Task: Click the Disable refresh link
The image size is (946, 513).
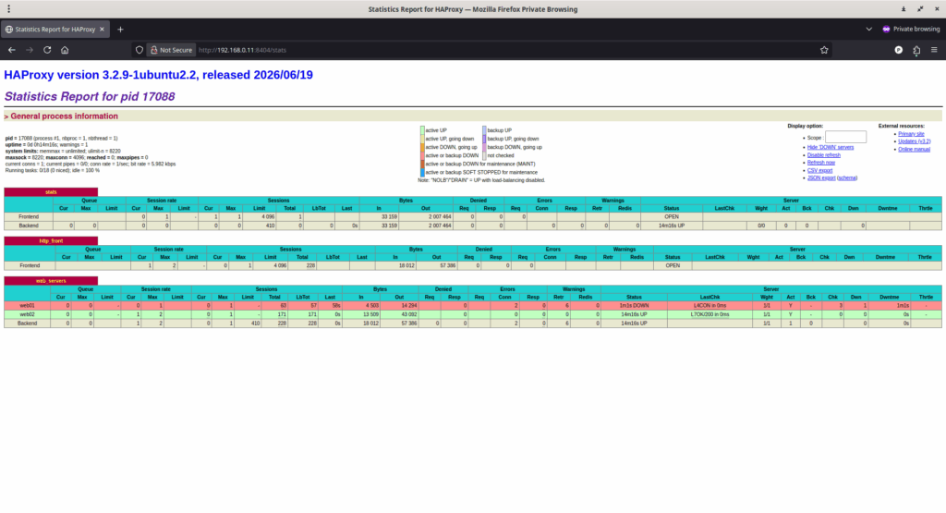Action: coord(823,155)
